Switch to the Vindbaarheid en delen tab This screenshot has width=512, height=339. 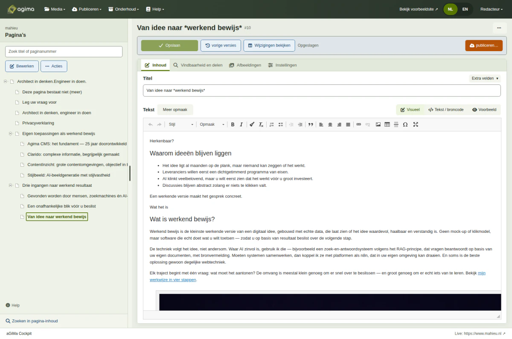coord(198,65)
